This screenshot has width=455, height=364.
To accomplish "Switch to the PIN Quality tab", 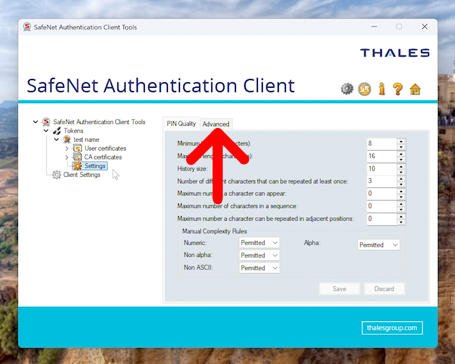I will (x=181, y=124).
